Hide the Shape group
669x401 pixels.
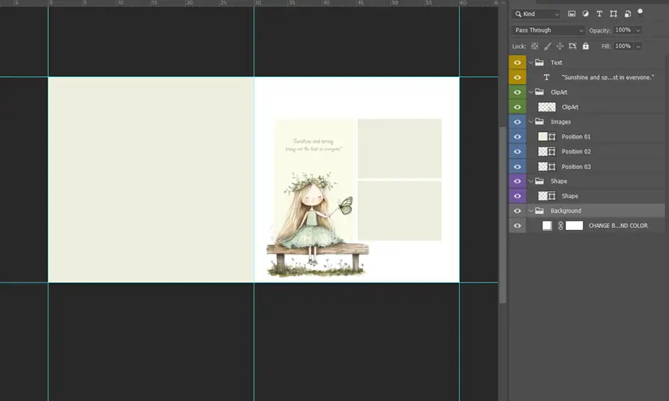click(517, 181)
